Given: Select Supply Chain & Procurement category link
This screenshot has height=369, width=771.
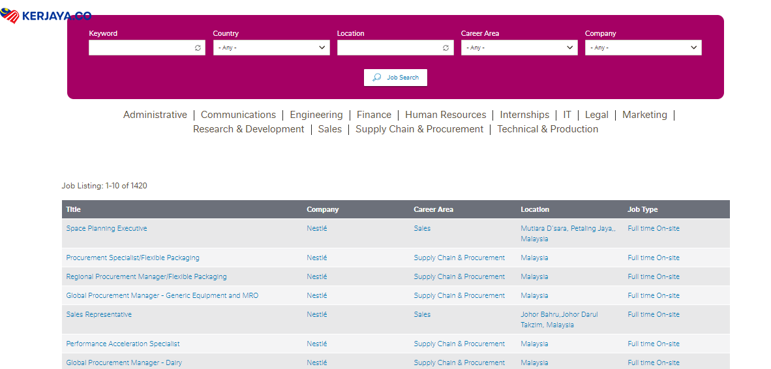Looking at the screenshot, I should point(419,128).
